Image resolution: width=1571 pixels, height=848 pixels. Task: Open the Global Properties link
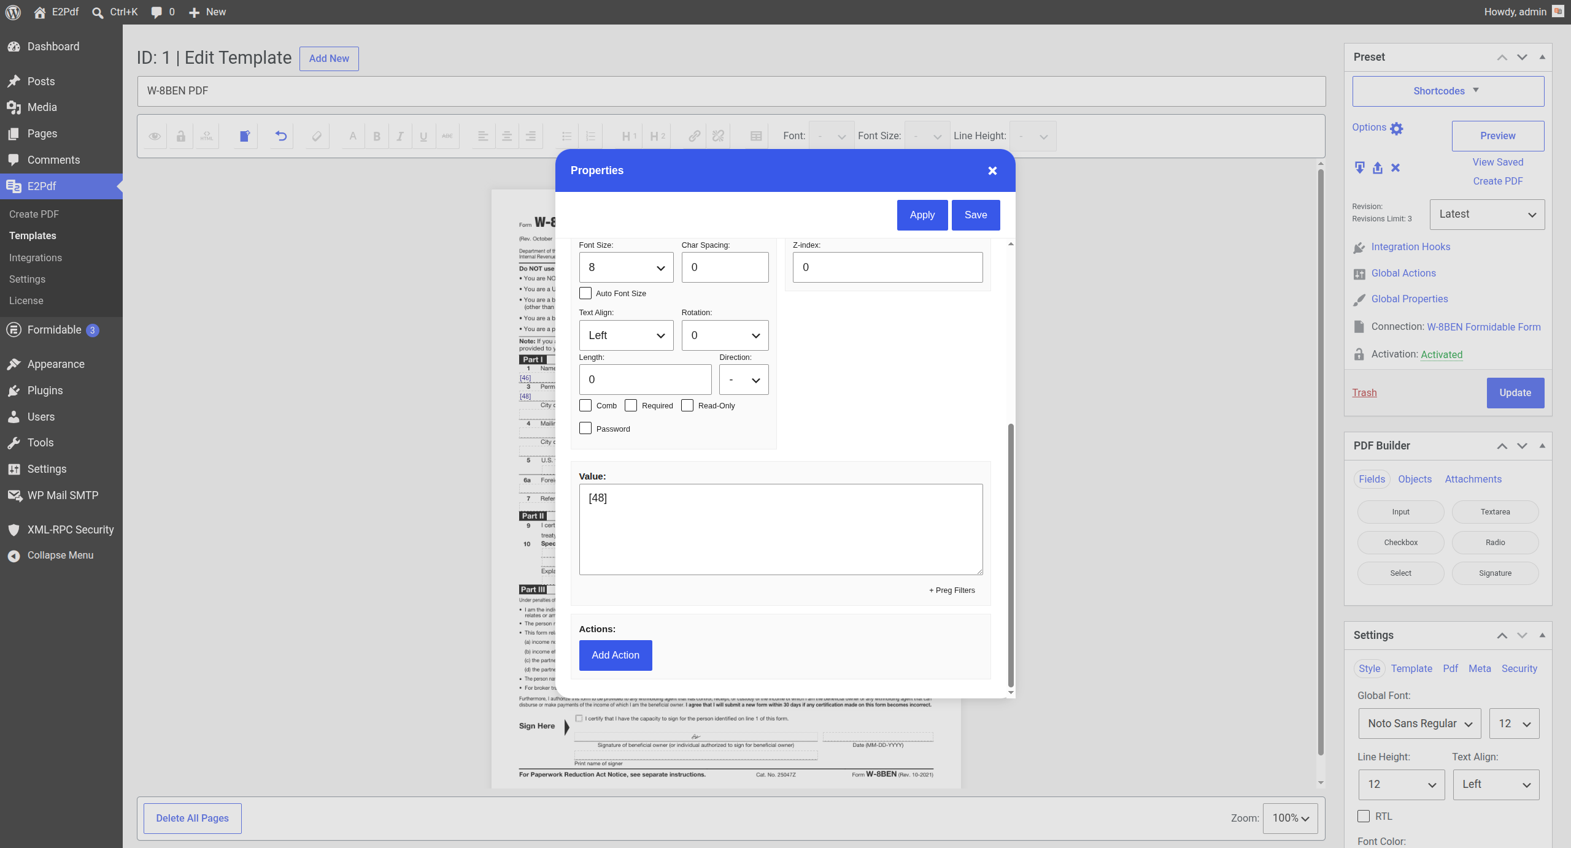[1409, 299]
